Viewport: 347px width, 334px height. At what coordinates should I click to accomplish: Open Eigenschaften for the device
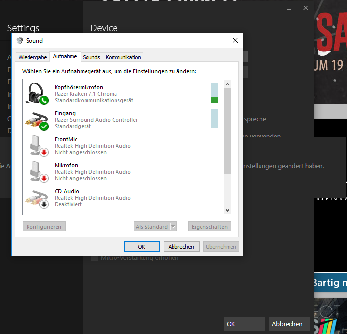pyautogui.click(x=209, y=227)
